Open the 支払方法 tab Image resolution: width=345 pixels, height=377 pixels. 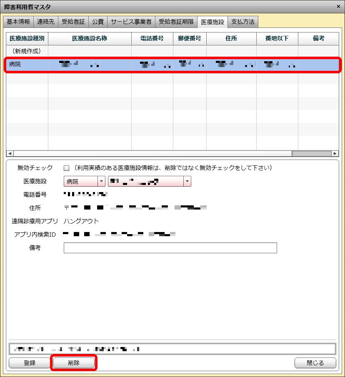click(x=243, y=22)
